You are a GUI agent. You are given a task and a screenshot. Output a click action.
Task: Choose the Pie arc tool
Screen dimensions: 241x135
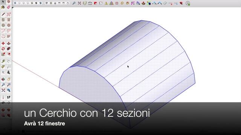point(9,36)
